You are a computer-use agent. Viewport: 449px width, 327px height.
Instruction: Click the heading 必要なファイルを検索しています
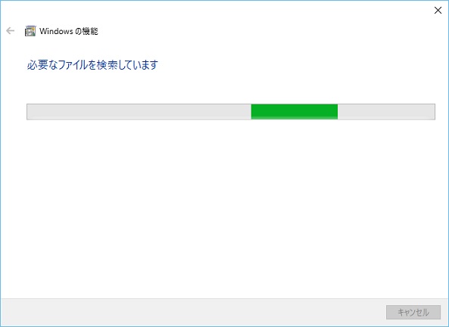[92, 65]
